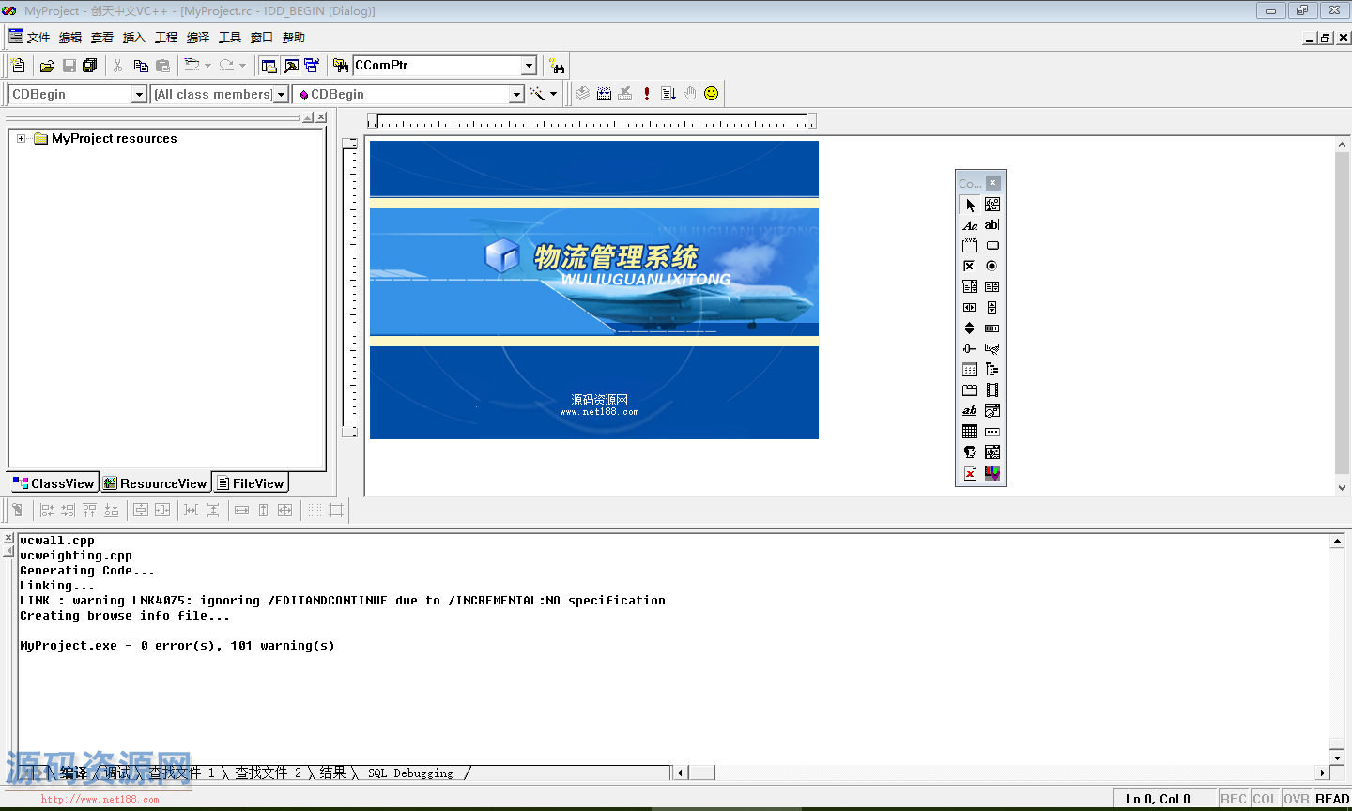Click the CComPtr find text field

436,66
